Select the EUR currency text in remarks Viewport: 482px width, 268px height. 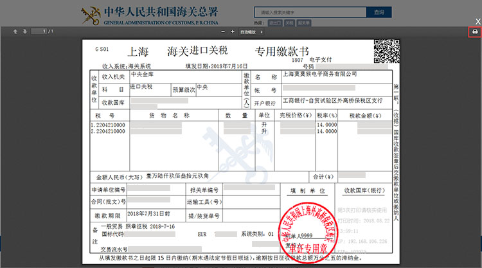coord(202,234)
